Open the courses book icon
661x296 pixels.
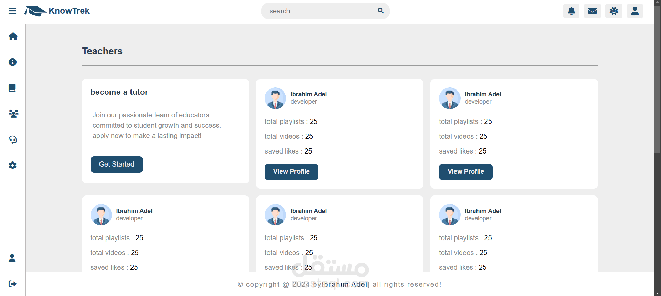point(12,88)
